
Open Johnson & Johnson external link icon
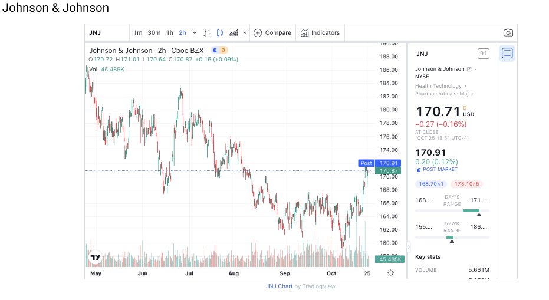point(469,69)
